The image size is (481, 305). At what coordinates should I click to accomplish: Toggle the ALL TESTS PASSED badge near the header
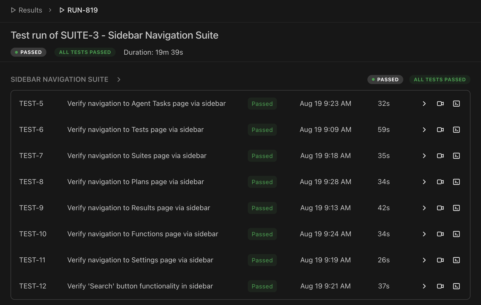85,52
